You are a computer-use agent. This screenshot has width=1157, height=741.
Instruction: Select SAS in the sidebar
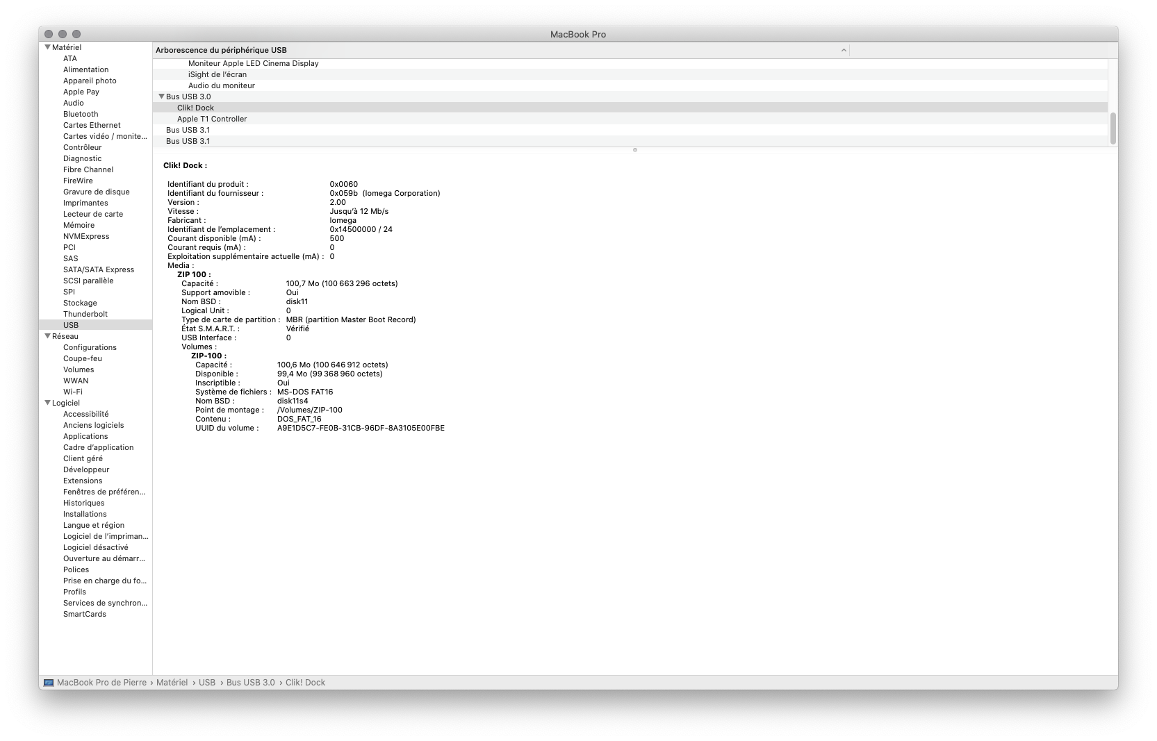(x=71, y=258)
